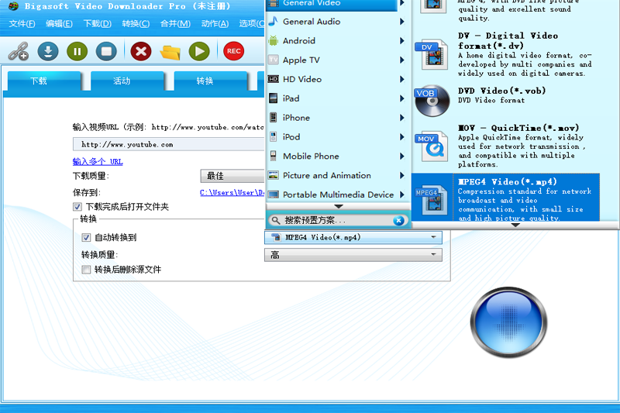Open the download folder icon in the toolbar

point(170,52)
